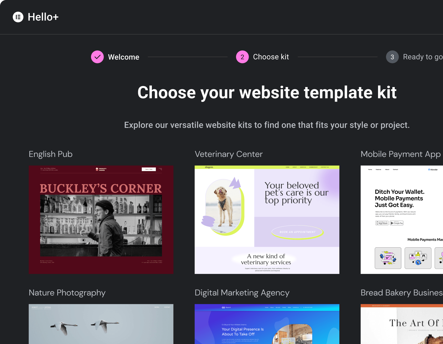
Task: Open the English Pub kit thumbnail
Action: point(101,219)
